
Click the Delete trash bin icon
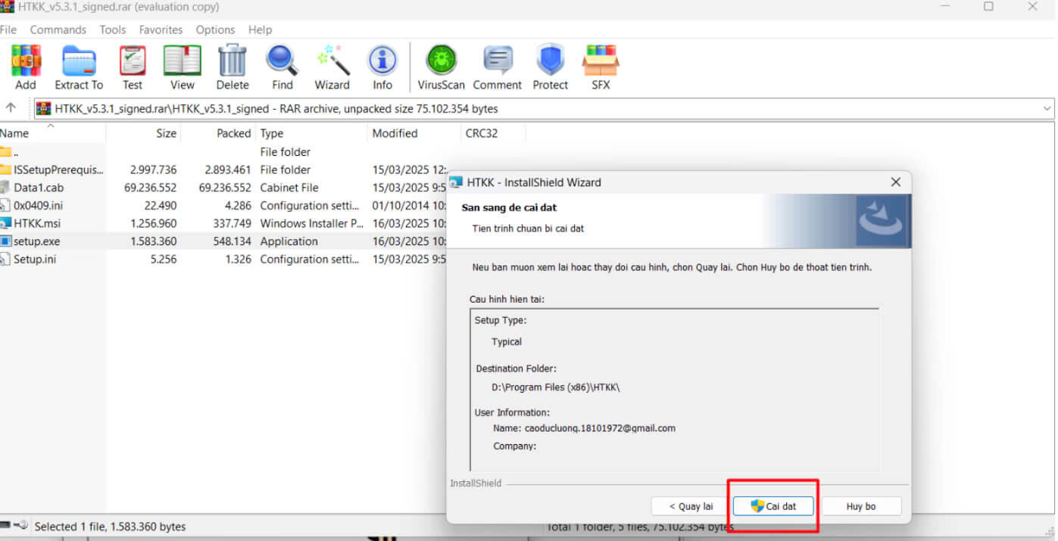coord(233,61)
